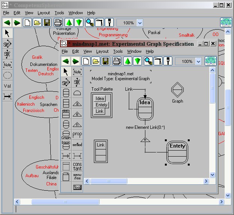
Task: Open the View menu in the mindmap1.met window
Action: click(88, 51)
